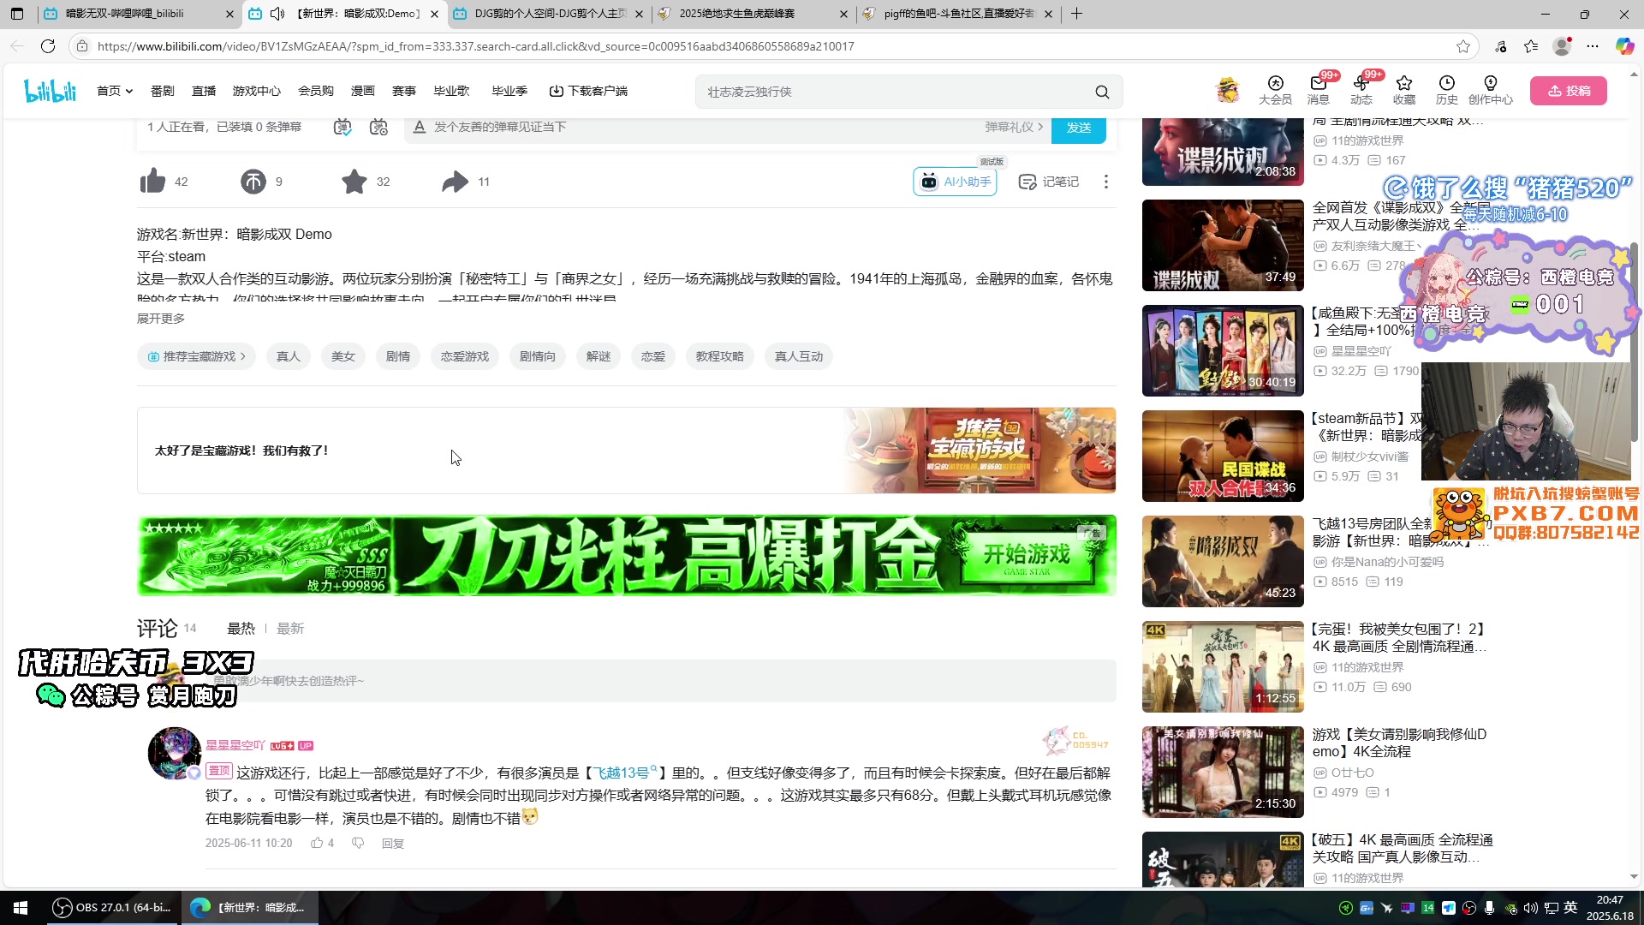Viewport: 1644px width, 925px height.
Task: Open 记笔记 notes feature
Action: [1049, 182]
